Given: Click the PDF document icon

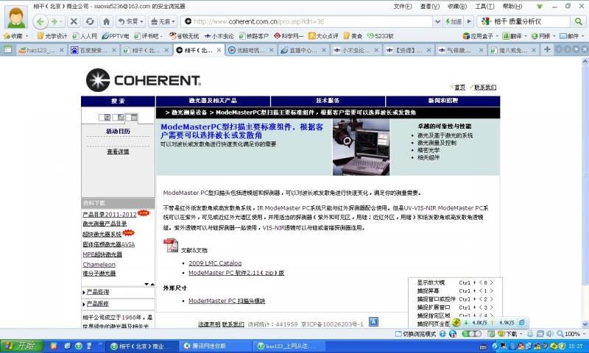Looking at the screenshot, I should tap(171, 246).
